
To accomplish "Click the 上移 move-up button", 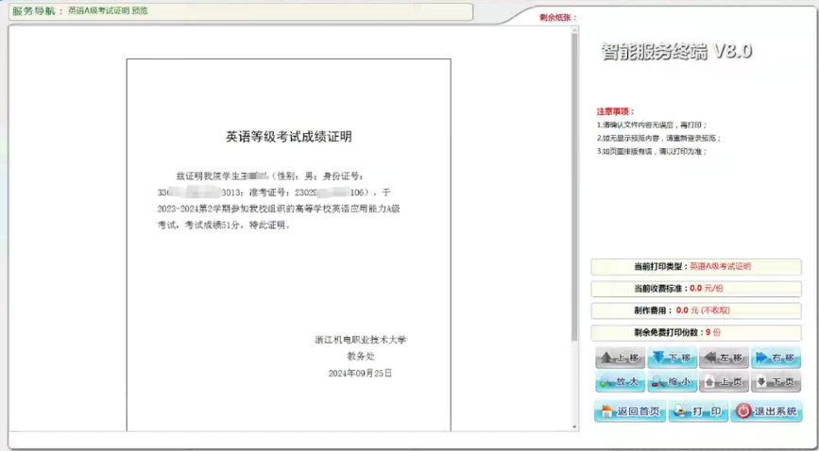I will [x=619, y=359].
